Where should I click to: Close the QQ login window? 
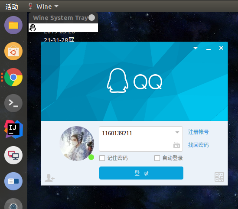click(221, 48)
